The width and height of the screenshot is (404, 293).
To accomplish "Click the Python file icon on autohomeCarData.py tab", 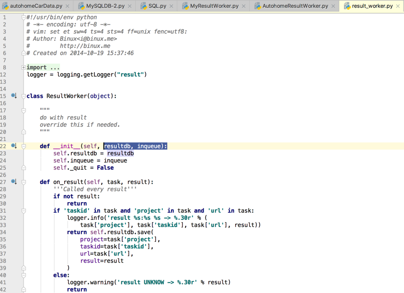I will click(5, 6).
